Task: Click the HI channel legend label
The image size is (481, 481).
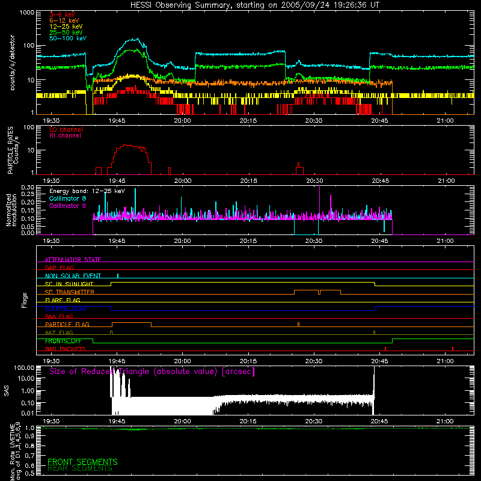Action: click(65, 135)
